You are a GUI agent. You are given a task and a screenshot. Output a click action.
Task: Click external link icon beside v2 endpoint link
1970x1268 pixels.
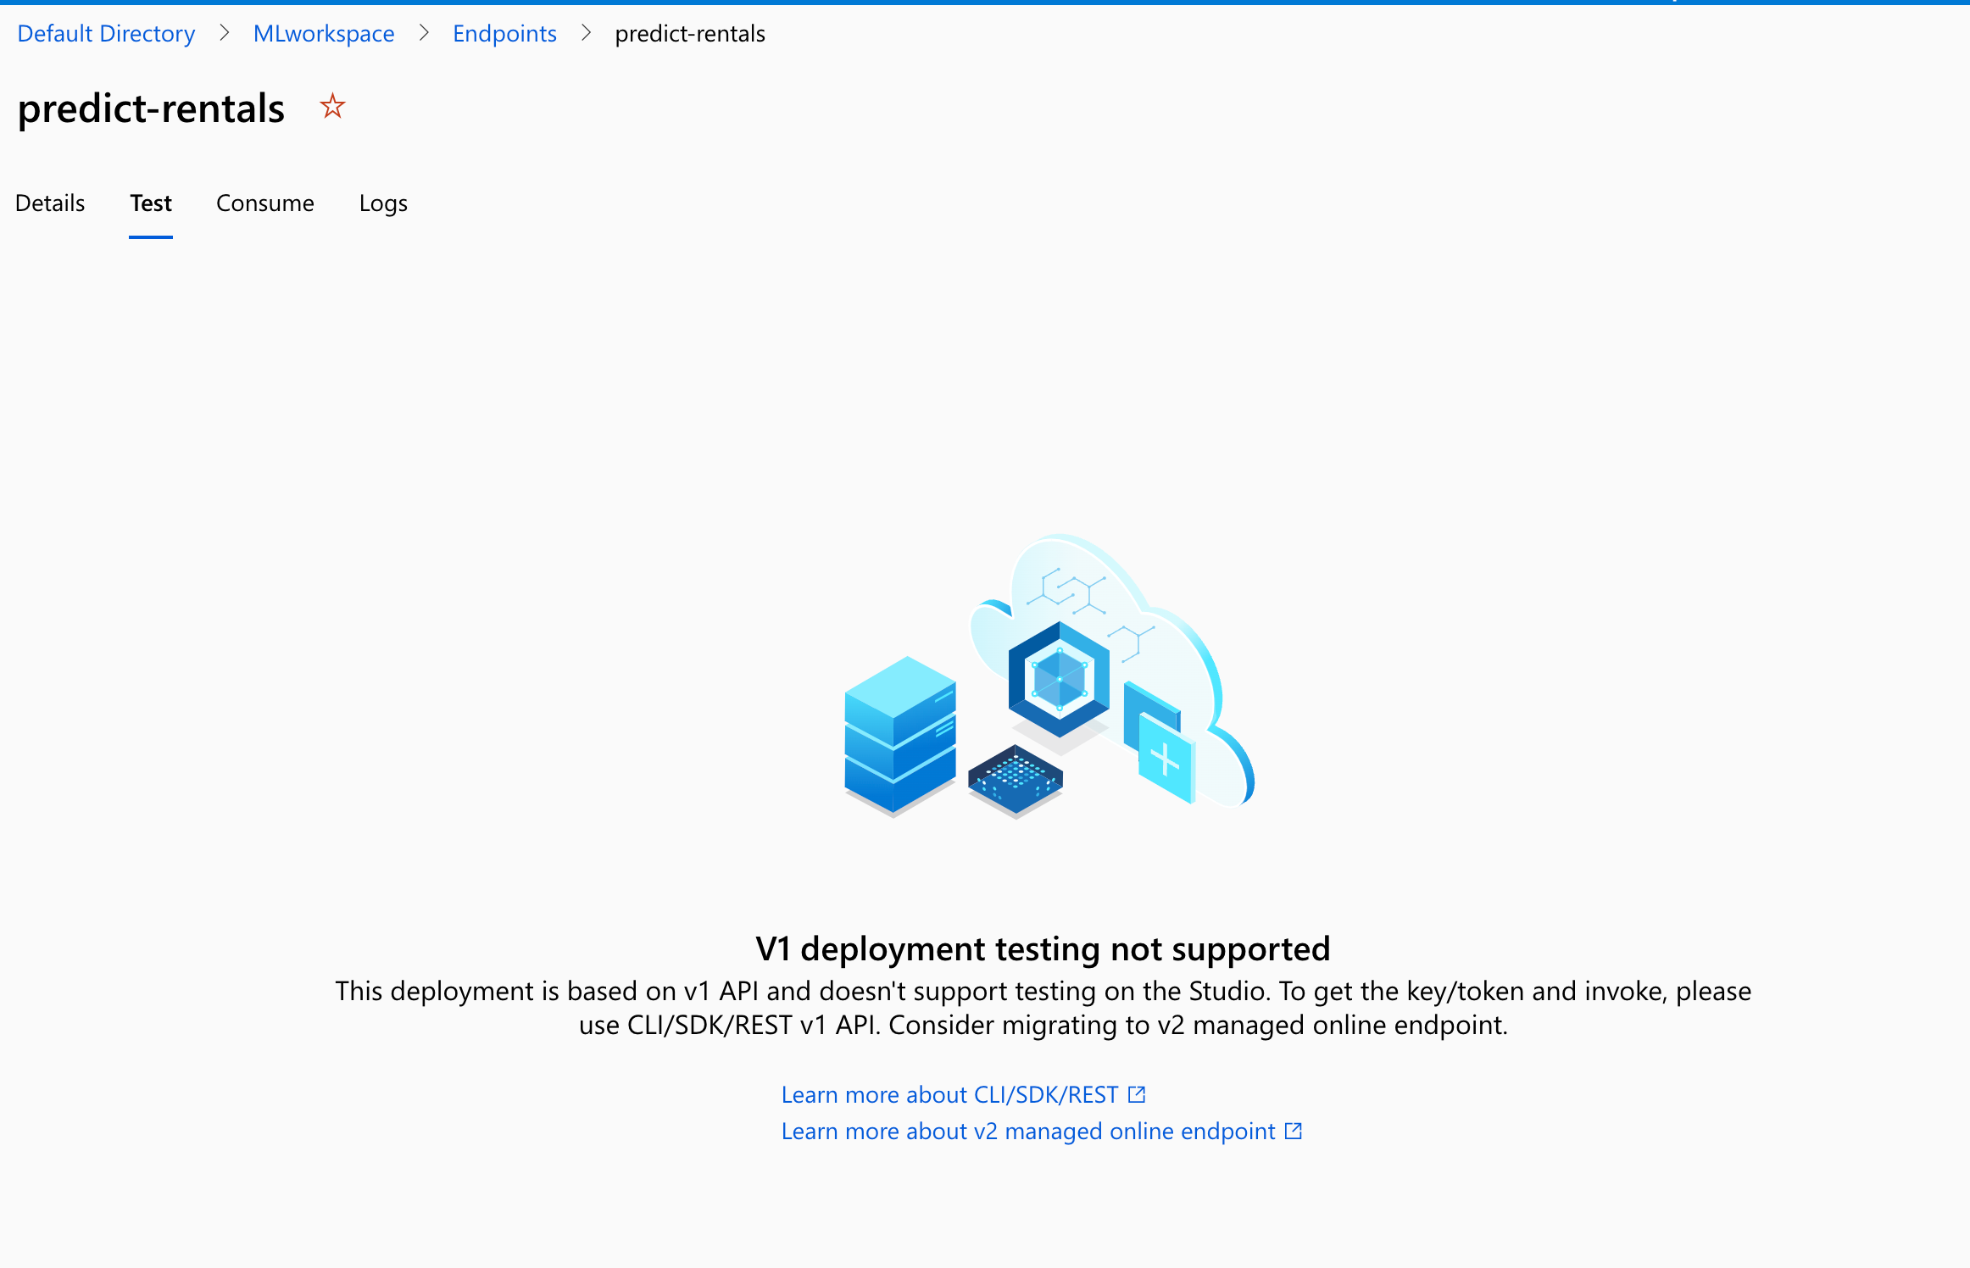tap(1293, 1130)
